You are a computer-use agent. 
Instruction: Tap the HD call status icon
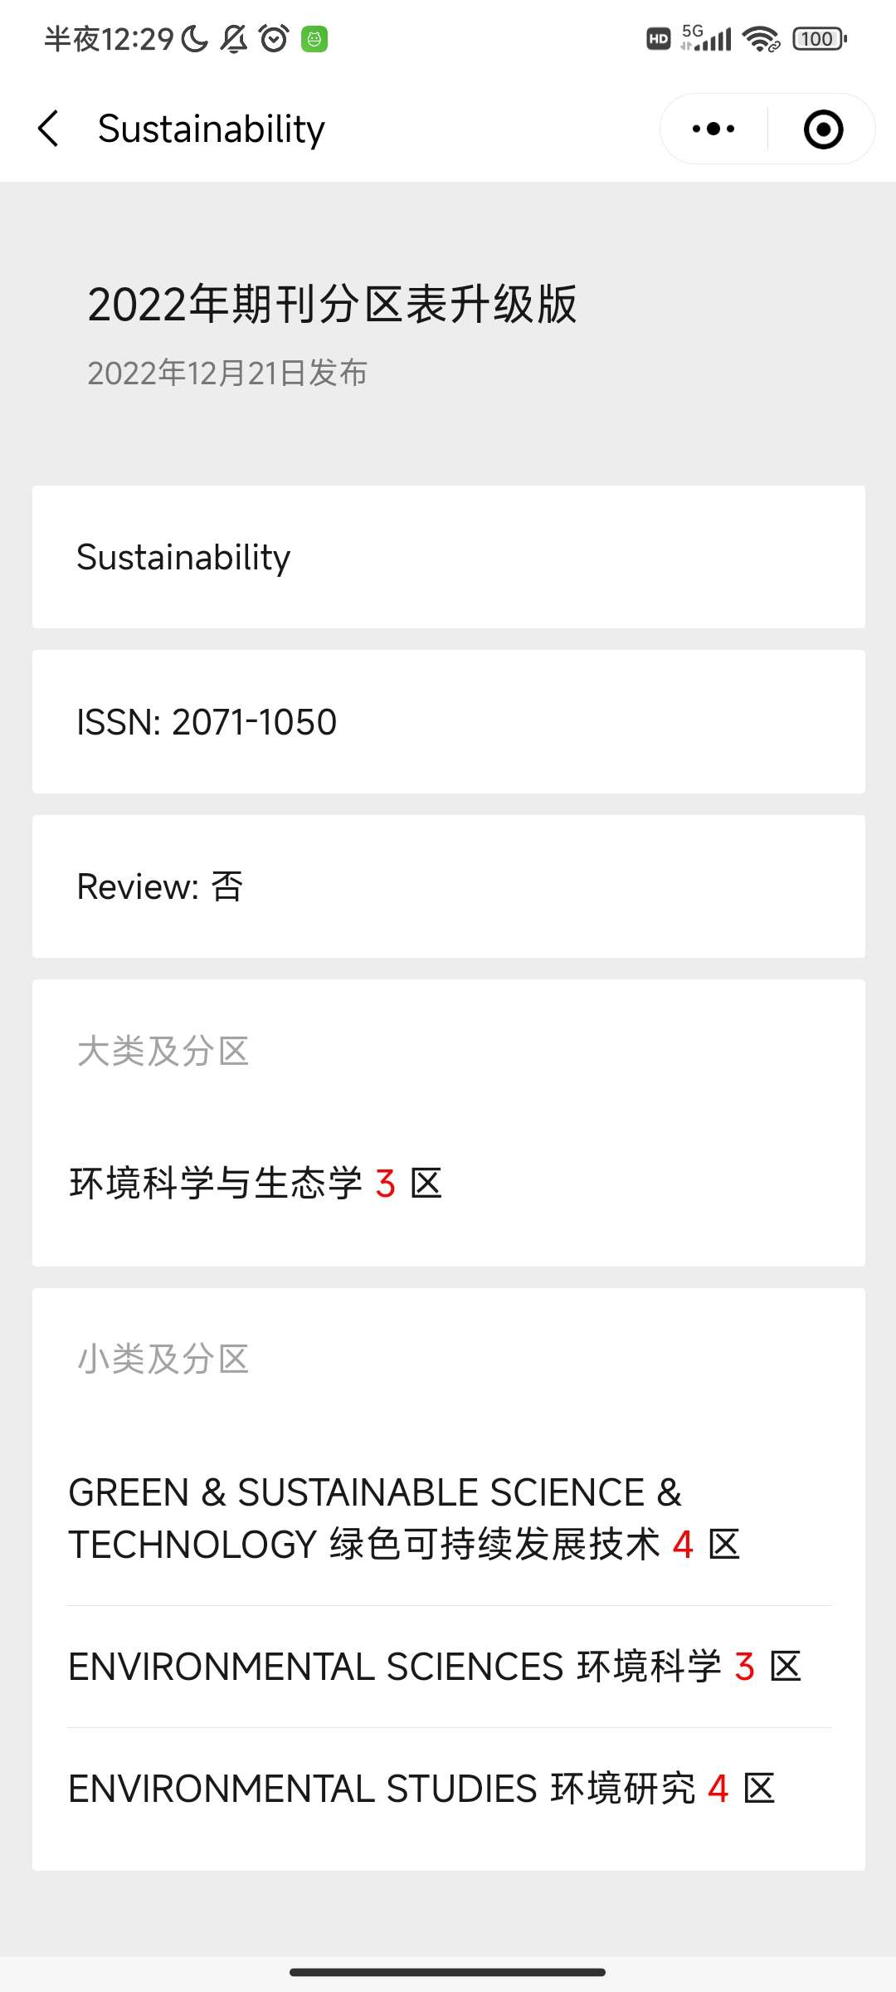658,39
